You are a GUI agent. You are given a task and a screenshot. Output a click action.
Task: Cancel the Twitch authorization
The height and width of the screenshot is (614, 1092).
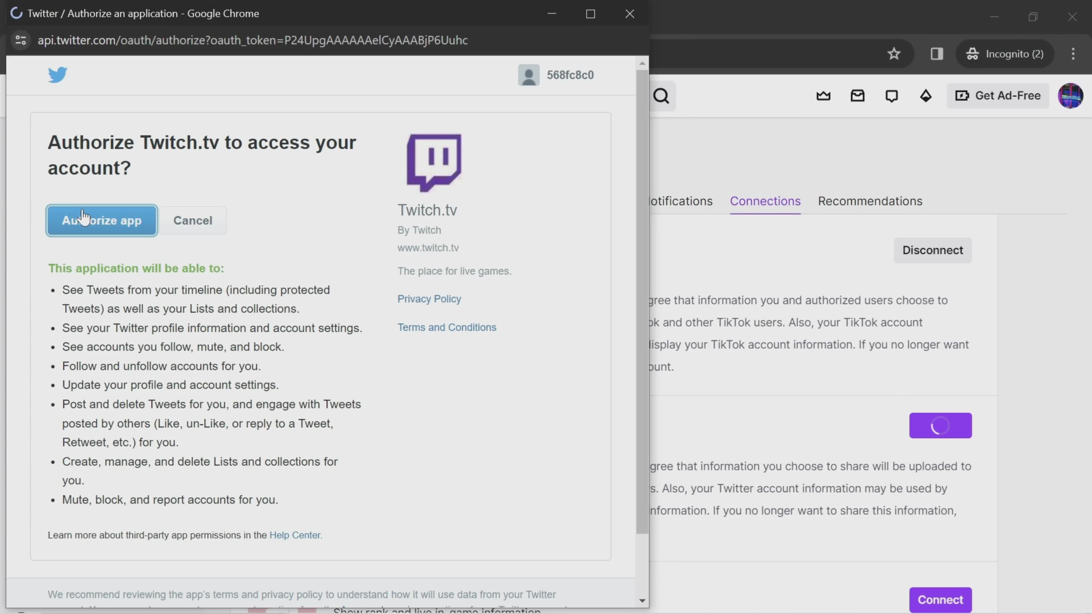(x=193, y=220)
